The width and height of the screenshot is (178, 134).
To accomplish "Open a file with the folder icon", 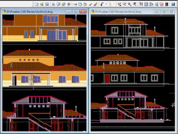I will click(42, 4).
